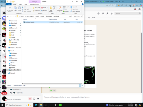143x107 pixels.
Task: Open the Delete dropdown
Action: [44, 8]
